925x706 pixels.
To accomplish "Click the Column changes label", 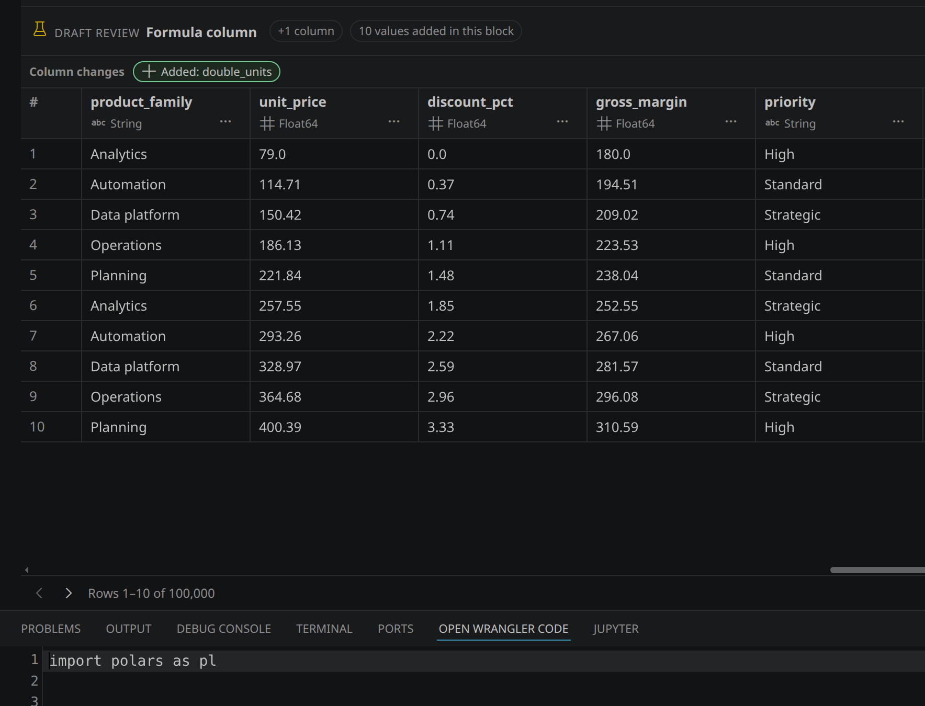I will 77,72.
